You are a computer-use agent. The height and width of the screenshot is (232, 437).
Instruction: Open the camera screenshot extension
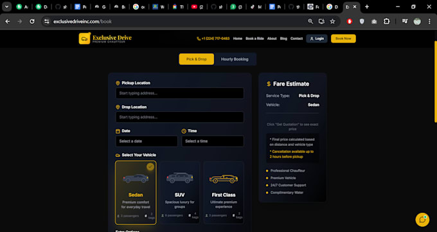(374, 21)
